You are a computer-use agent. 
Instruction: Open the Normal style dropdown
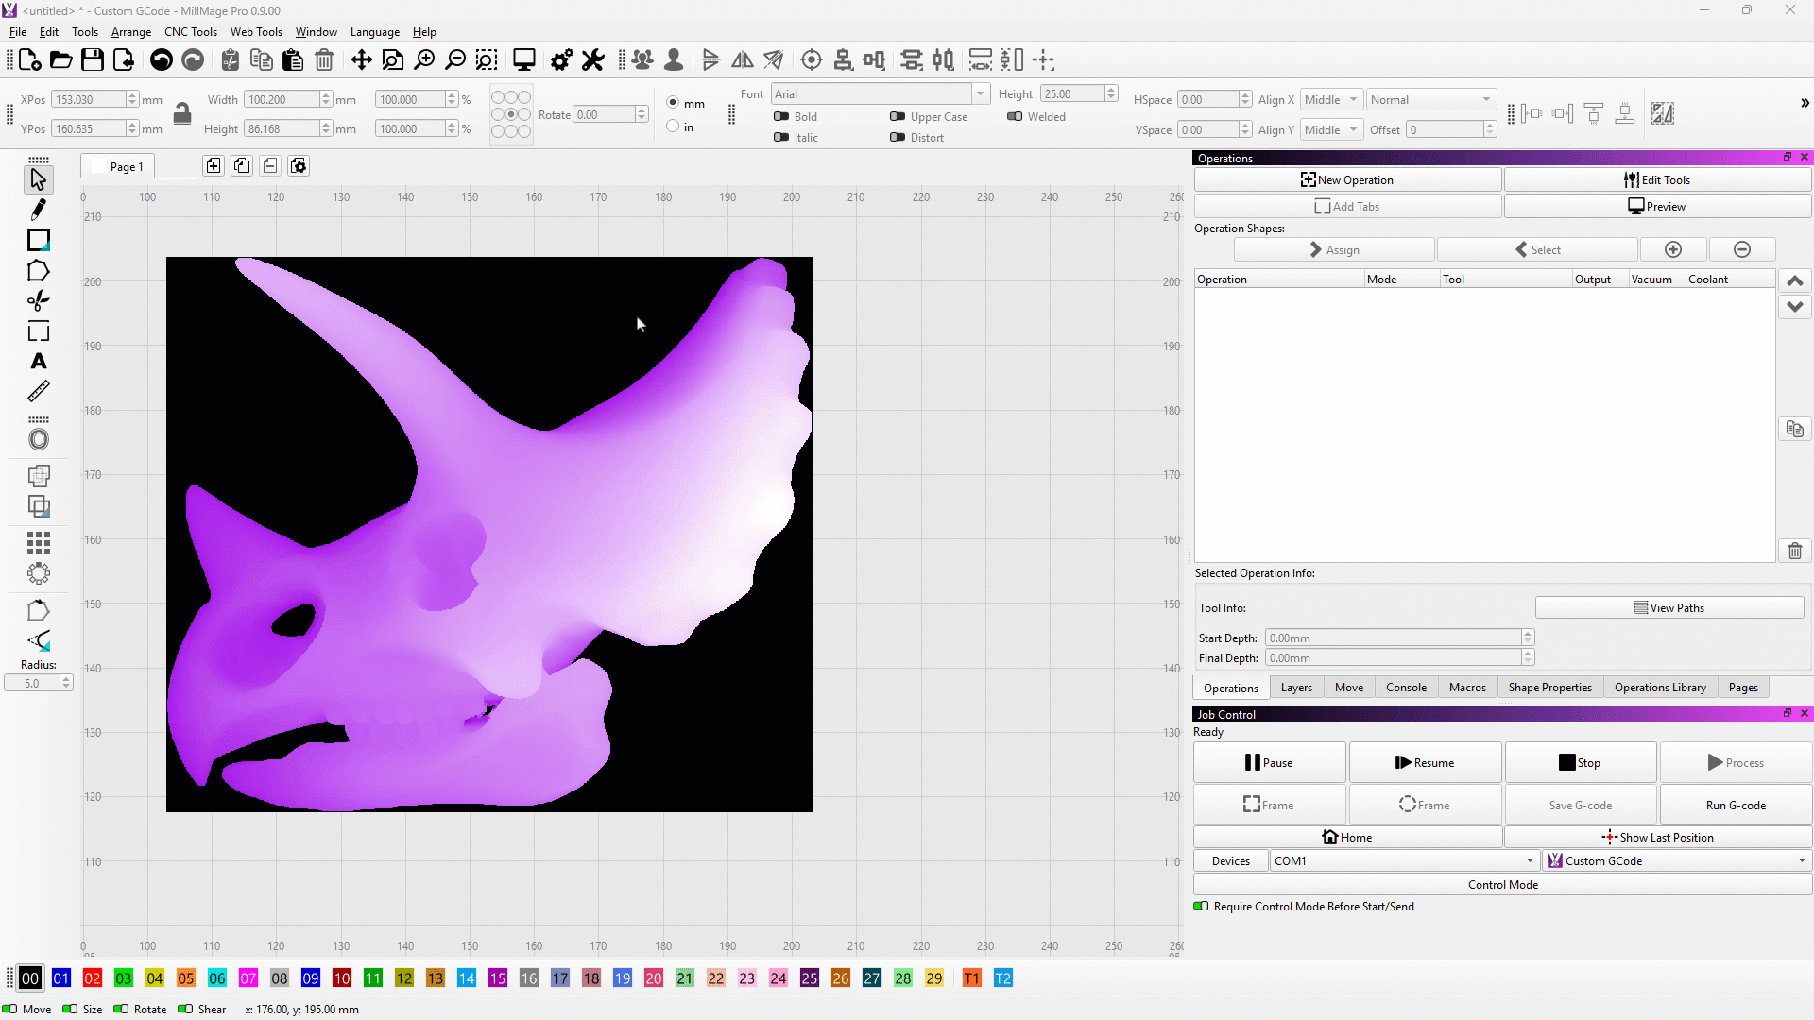tap(1431, 99)
